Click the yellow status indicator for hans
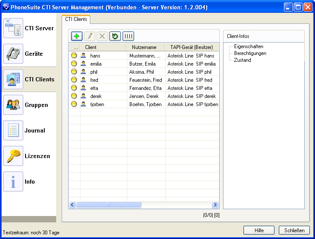The image size is (315, 239). pyautogui.click(x=74, y=56)
